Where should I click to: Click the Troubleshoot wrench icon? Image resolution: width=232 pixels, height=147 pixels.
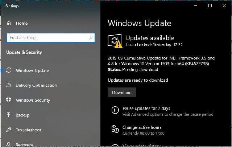click(x=9, y=130)
